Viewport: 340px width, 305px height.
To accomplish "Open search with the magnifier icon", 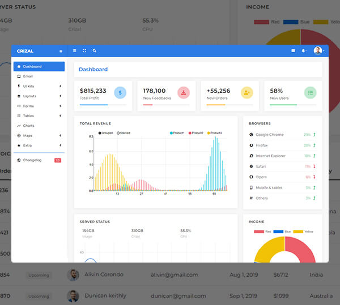I will (94, 51).
